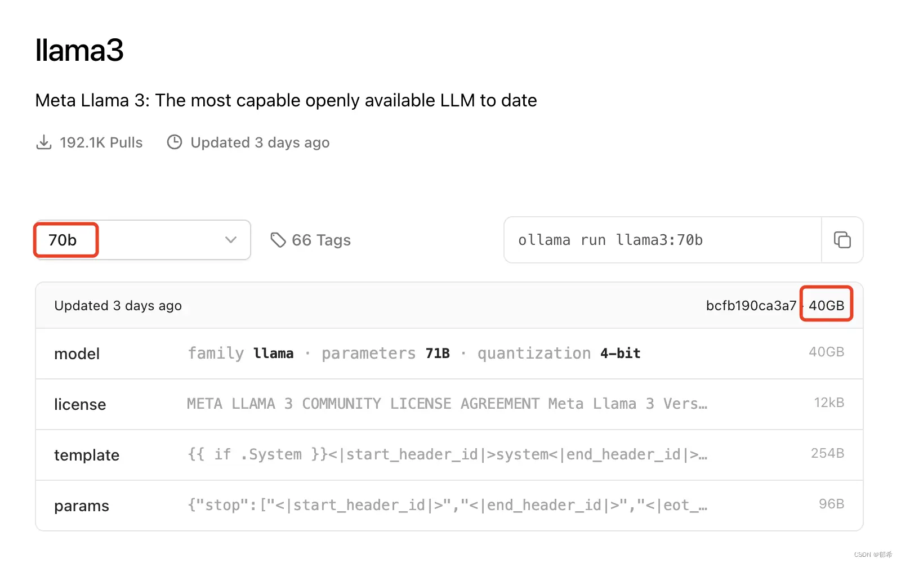Click the clock icon beside Updated 3 days ago

tap(175, 142)
